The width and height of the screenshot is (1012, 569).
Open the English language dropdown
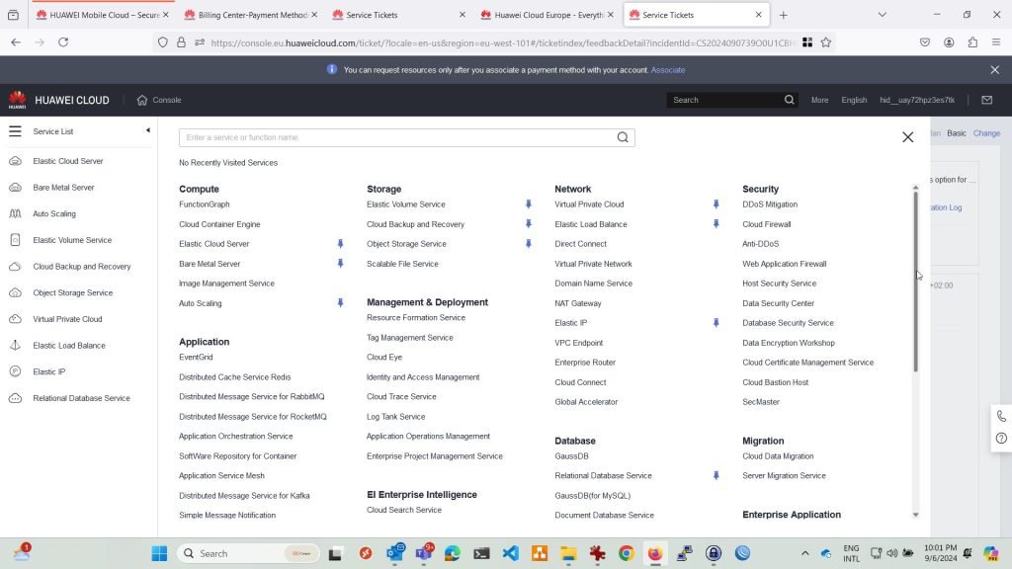click(854, 100)
